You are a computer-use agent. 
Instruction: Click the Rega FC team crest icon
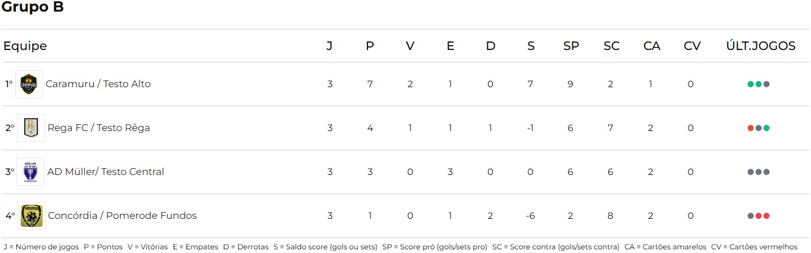pyautogui.click(x=30, y=127)
